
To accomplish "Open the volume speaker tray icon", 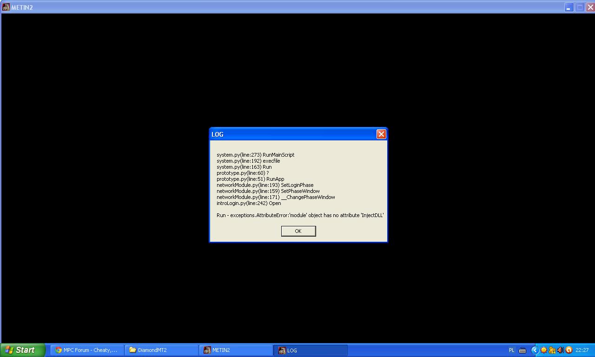I will coord(560,350).
